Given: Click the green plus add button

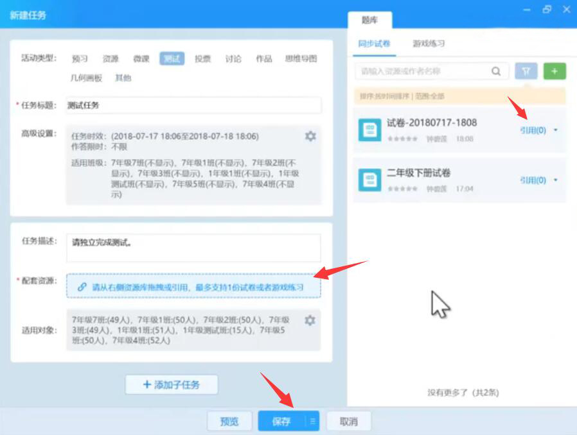Looking at the screenshot, I should (555, 71).
